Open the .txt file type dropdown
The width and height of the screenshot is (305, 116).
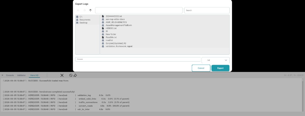coord(216,60)
